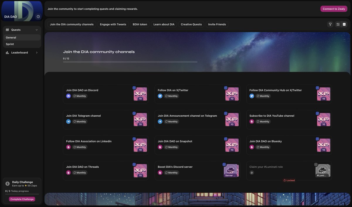Click the Discord icon on Join DIA DAO on Discord
The width and height of the screenshot is (352, 207).
click(68, 96)
